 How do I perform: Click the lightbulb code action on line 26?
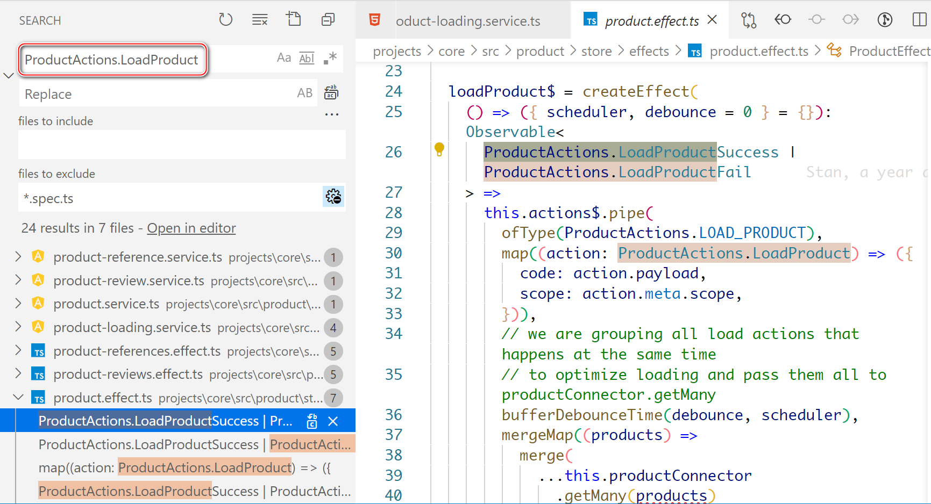pyautogui.click(x=439, y=150)
